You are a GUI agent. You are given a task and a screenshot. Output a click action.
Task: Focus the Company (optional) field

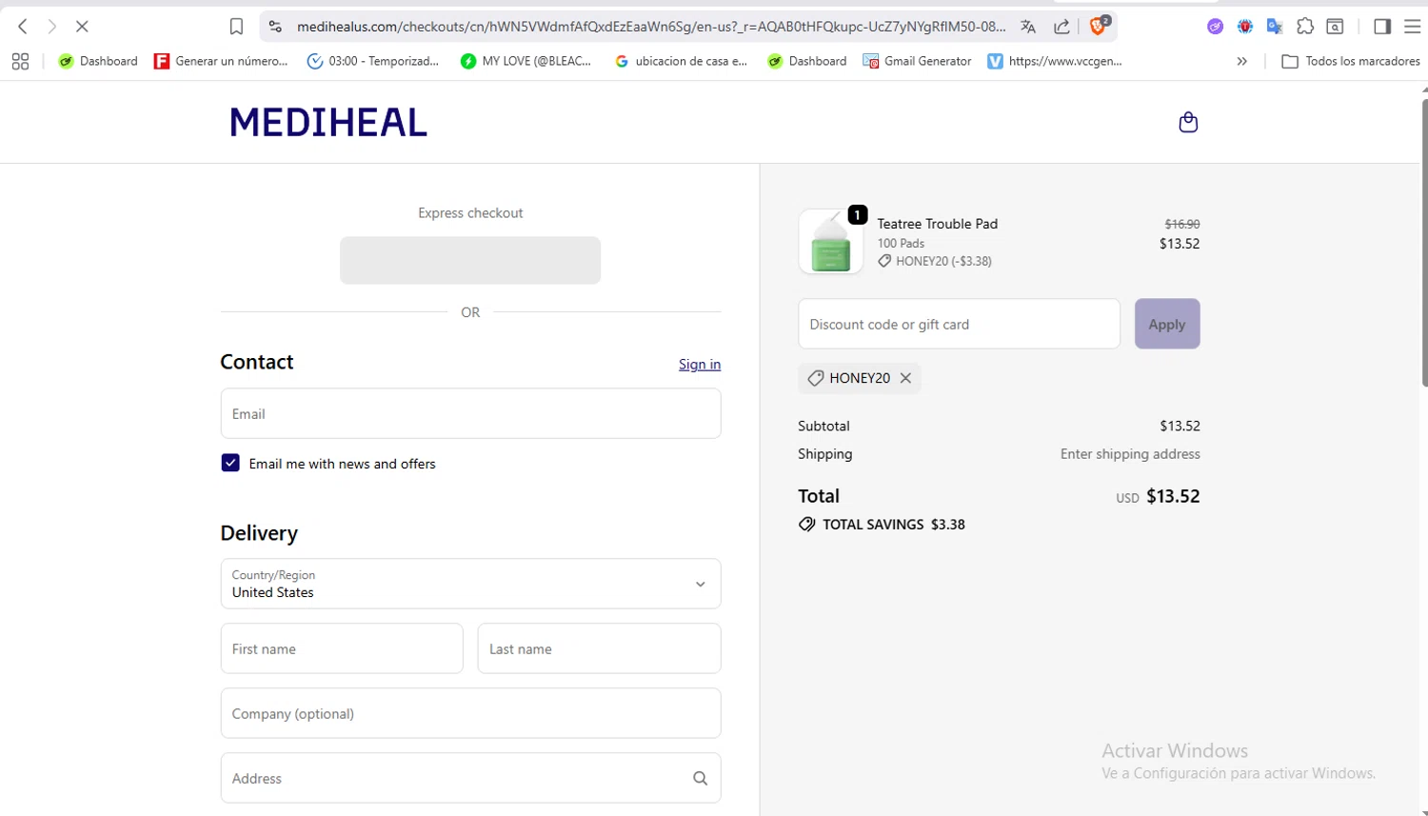pyautogui.click(x=470, y=713)
